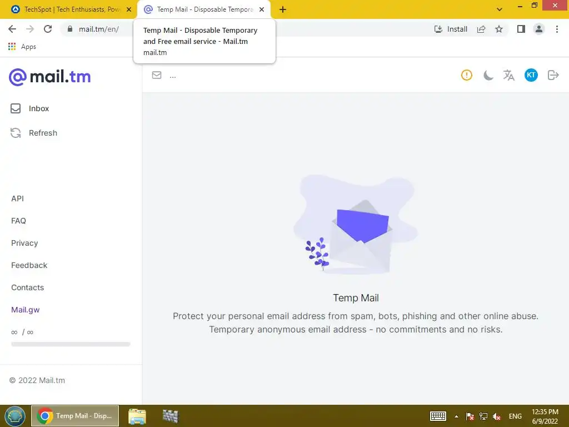
Task: Toggle the browser side panel
Action: 521,29
